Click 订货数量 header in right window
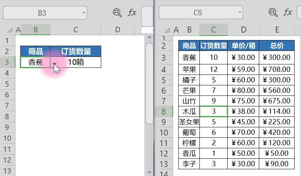This screenshot has width=301, height=176. [213, 45]
